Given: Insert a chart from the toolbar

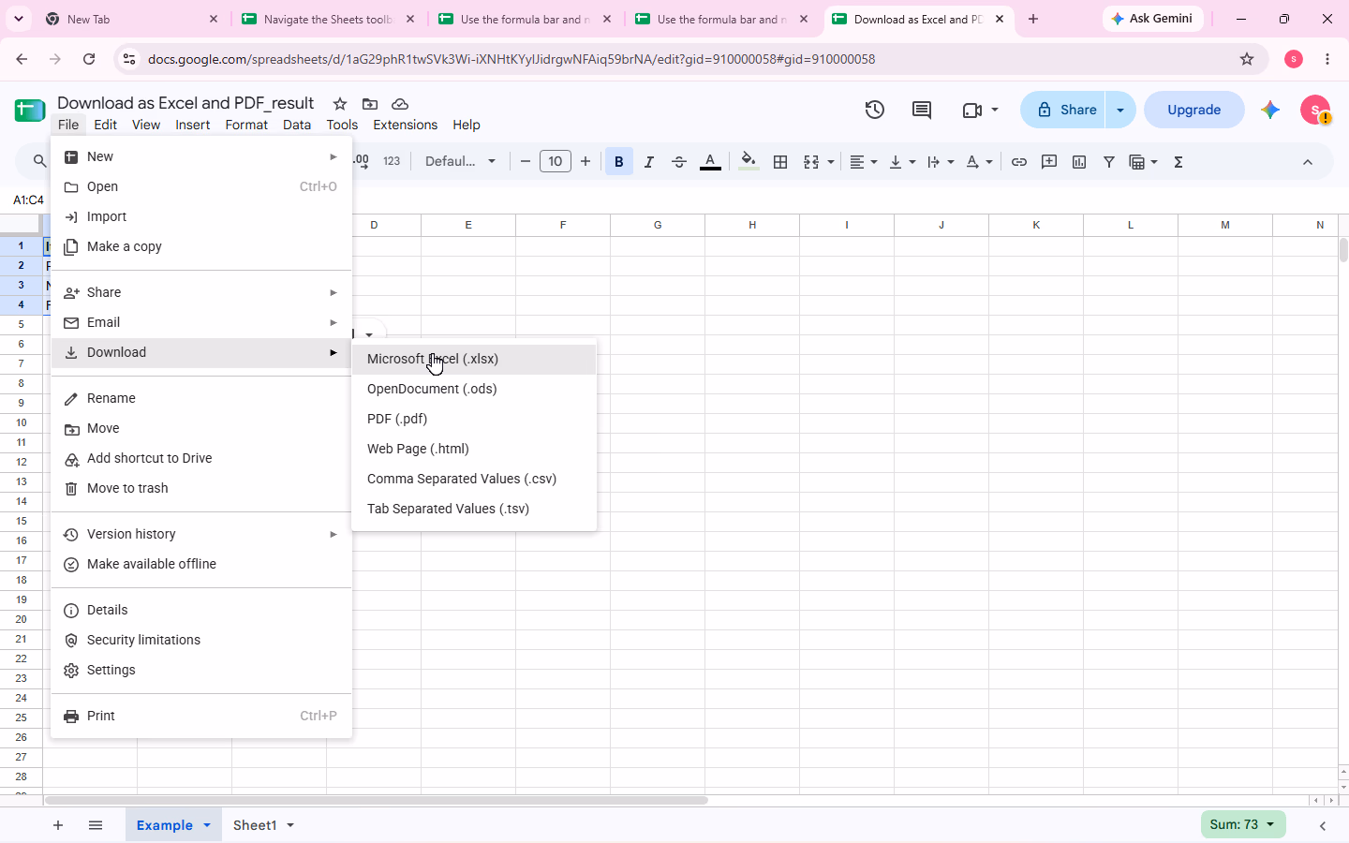Looking at the screenshot, I should [1079, 162].
